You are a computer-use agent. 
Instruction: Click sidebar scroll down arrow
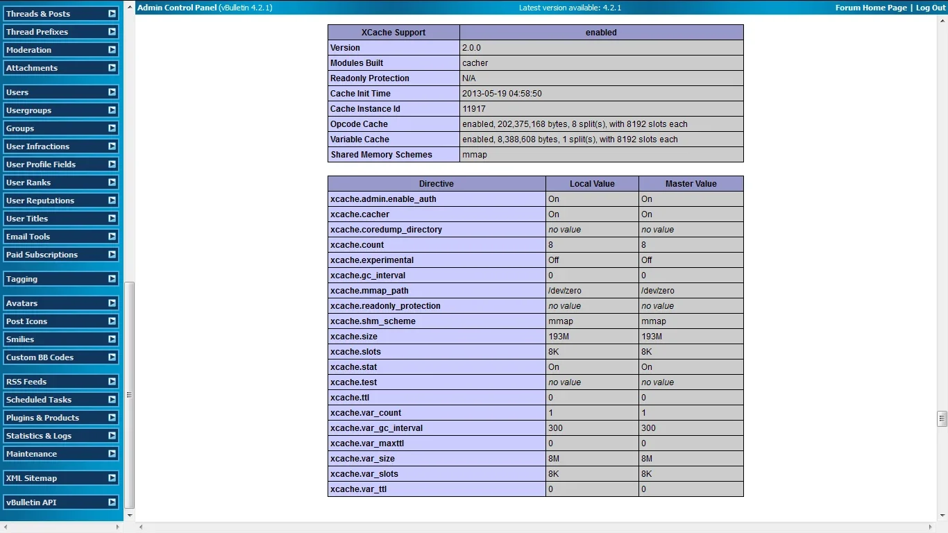click(129, 516)
